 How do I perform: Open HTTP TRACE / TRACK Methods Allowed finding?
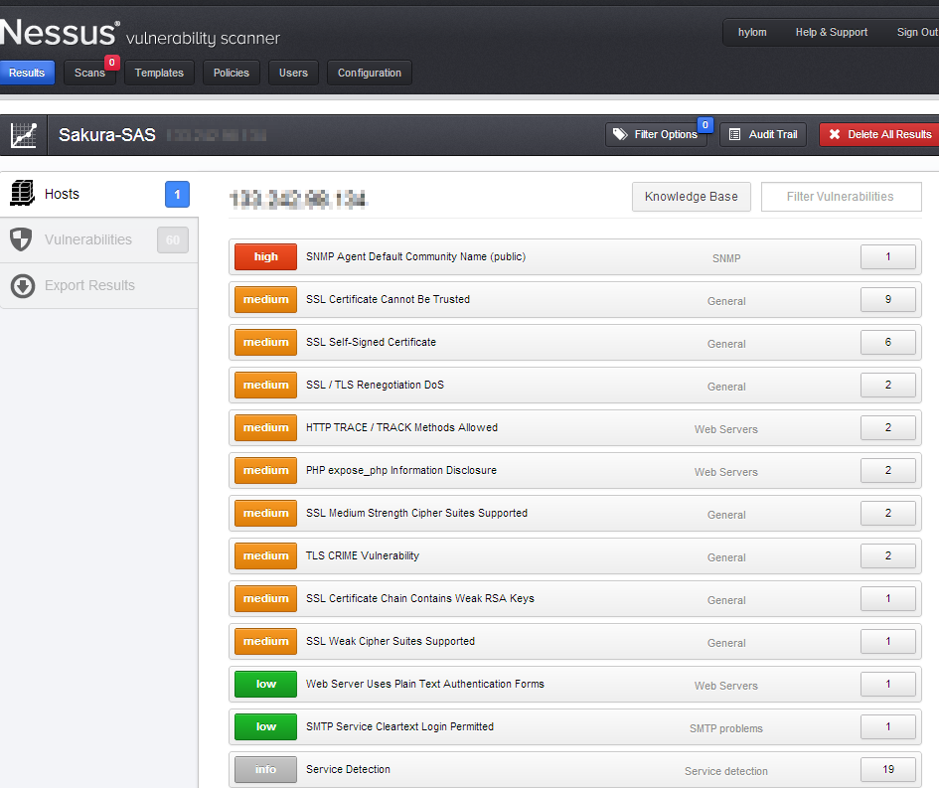click(x=575, y=427)
